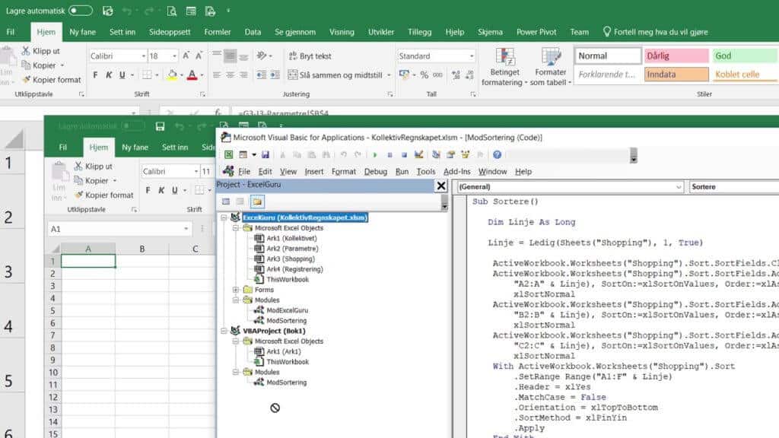Click Fortell meg hva du vil gjøre
779x438 pixels.
[x=655, y=32]
